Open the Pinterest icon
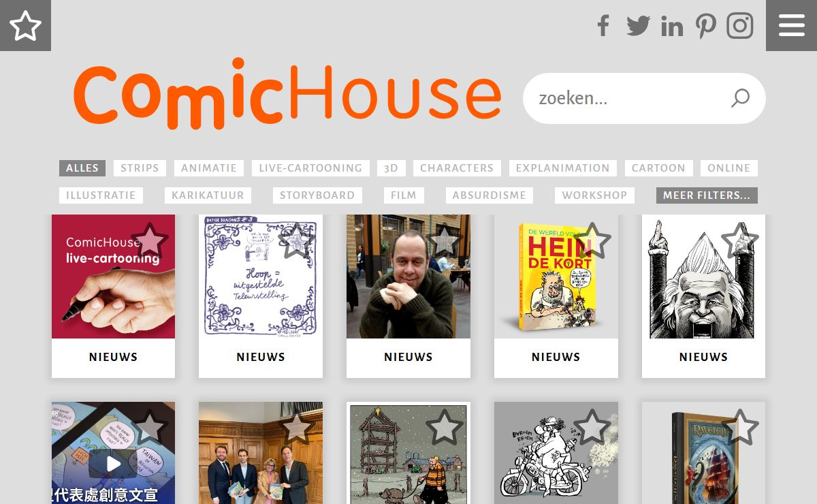 click(705, 26)
